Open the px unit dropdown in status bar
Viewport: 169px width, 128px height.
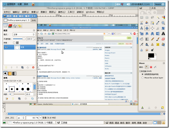point(21,118)
